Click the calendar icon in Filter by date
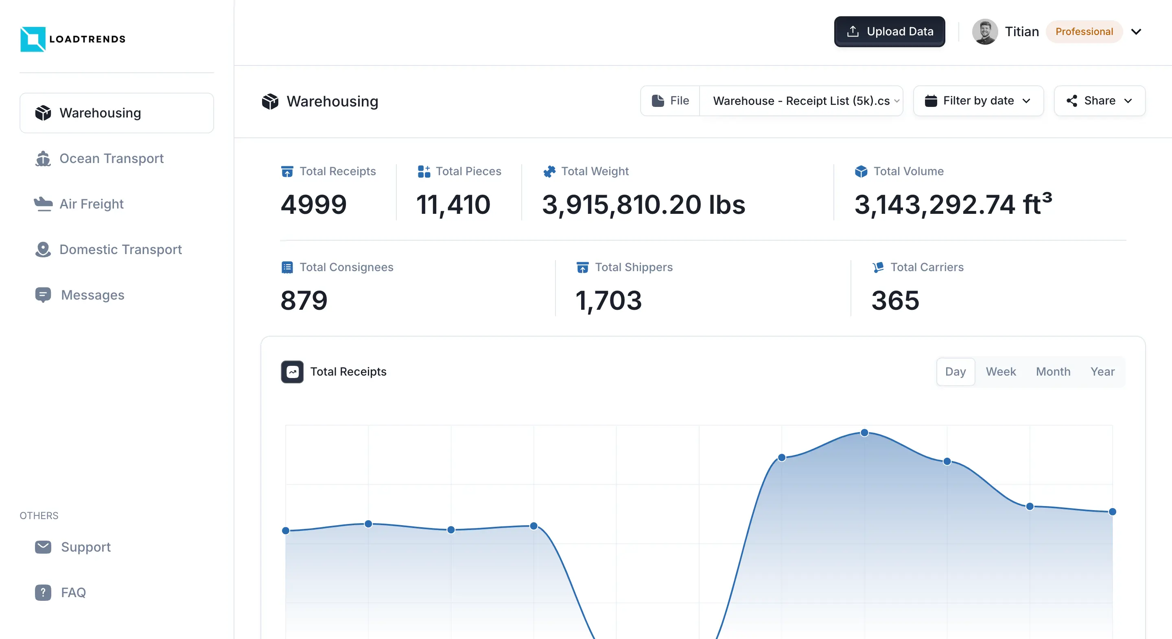 pos(931,100)
